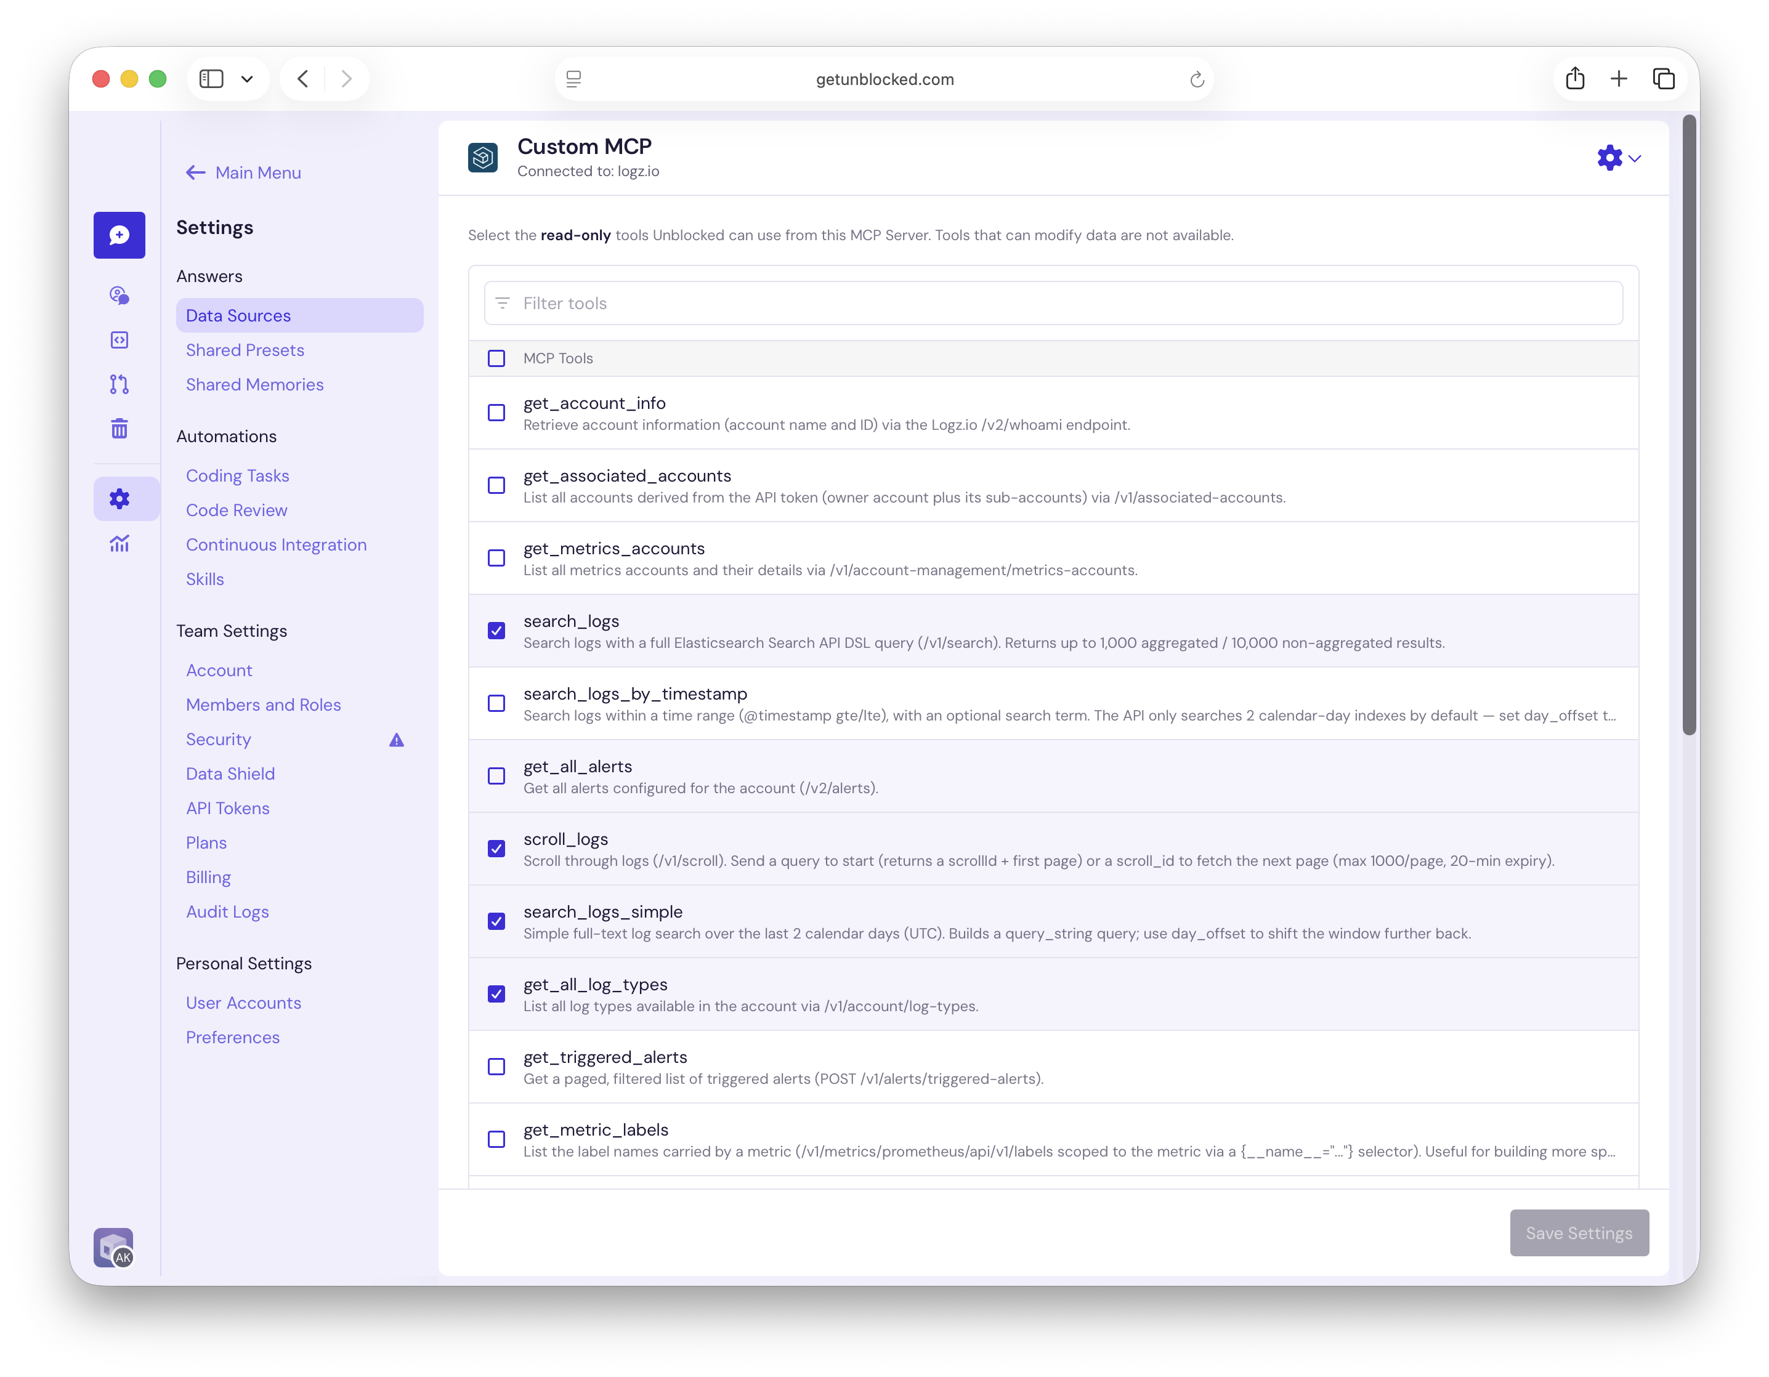Enable the get_all_alerts tool
The width and height of the screenshot is (1769, 1377).
pyautogui.click(x=496, y=776)
